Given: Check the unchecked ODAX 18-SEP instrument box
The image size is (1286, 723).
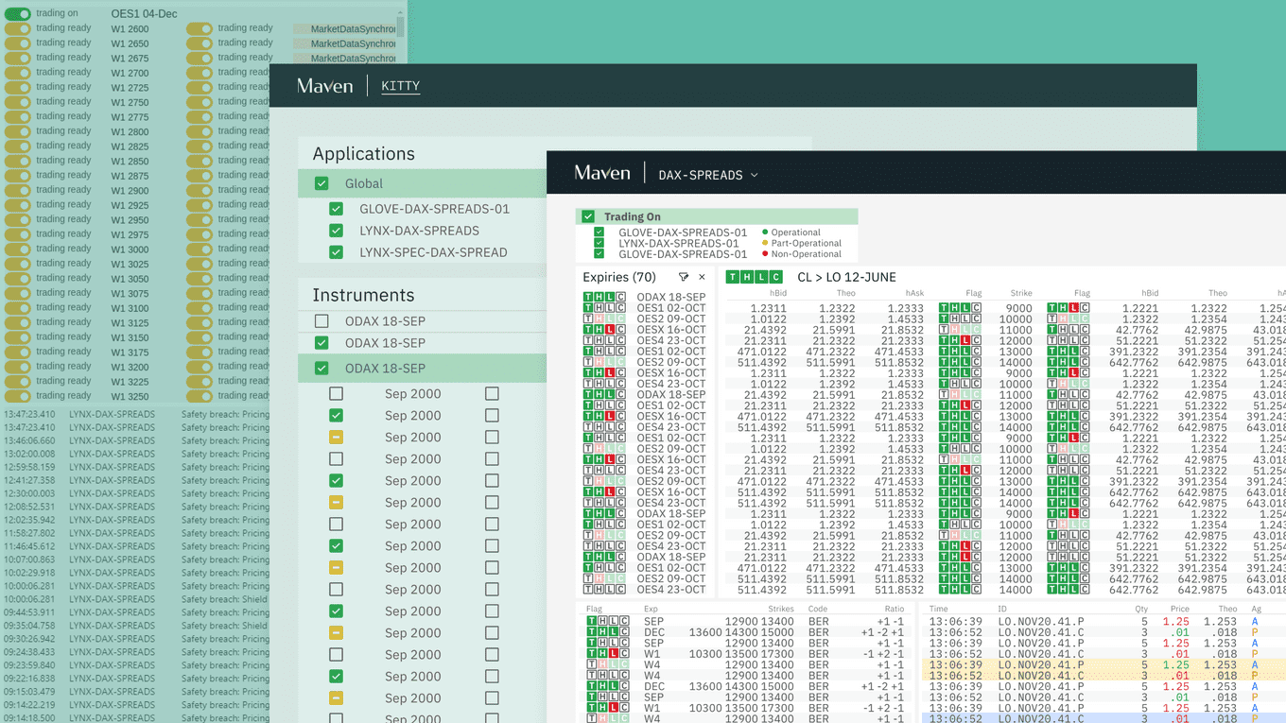Looking at the screenshot, I should coord(321,321).
